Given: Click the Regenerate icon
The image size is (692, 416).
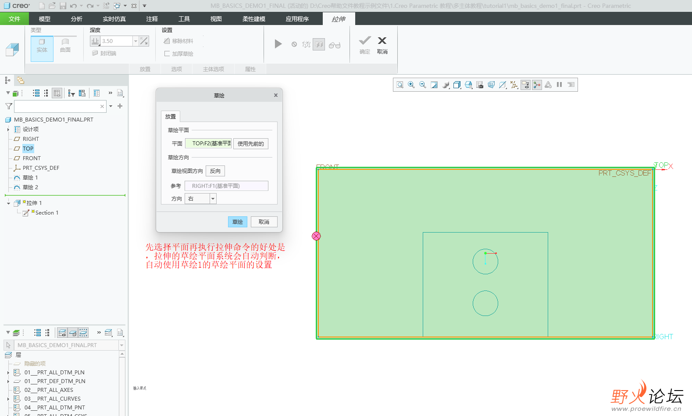Looking at the screenshot, I should coord(107,6).
